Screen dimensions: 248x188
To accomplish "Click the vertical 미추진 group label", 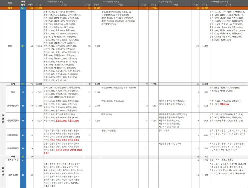I will pyautogui.click(x=3, y=171).
